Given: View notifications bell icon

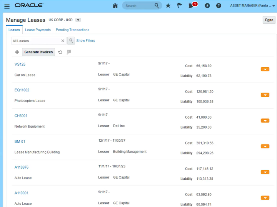Looking at the screenshot, I should [x=191, y=6].
